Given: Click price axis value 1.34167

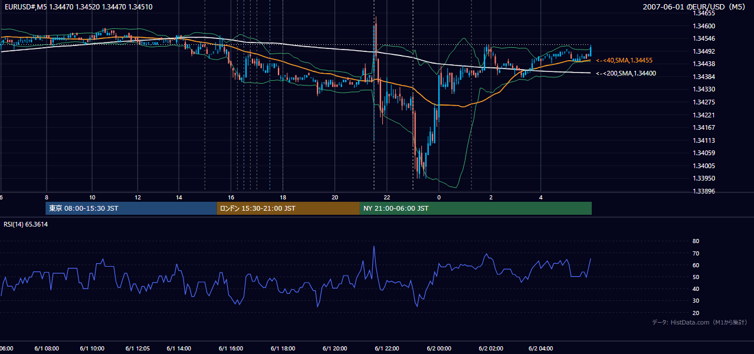Looking at the screenshot, I should pos(704,127).
